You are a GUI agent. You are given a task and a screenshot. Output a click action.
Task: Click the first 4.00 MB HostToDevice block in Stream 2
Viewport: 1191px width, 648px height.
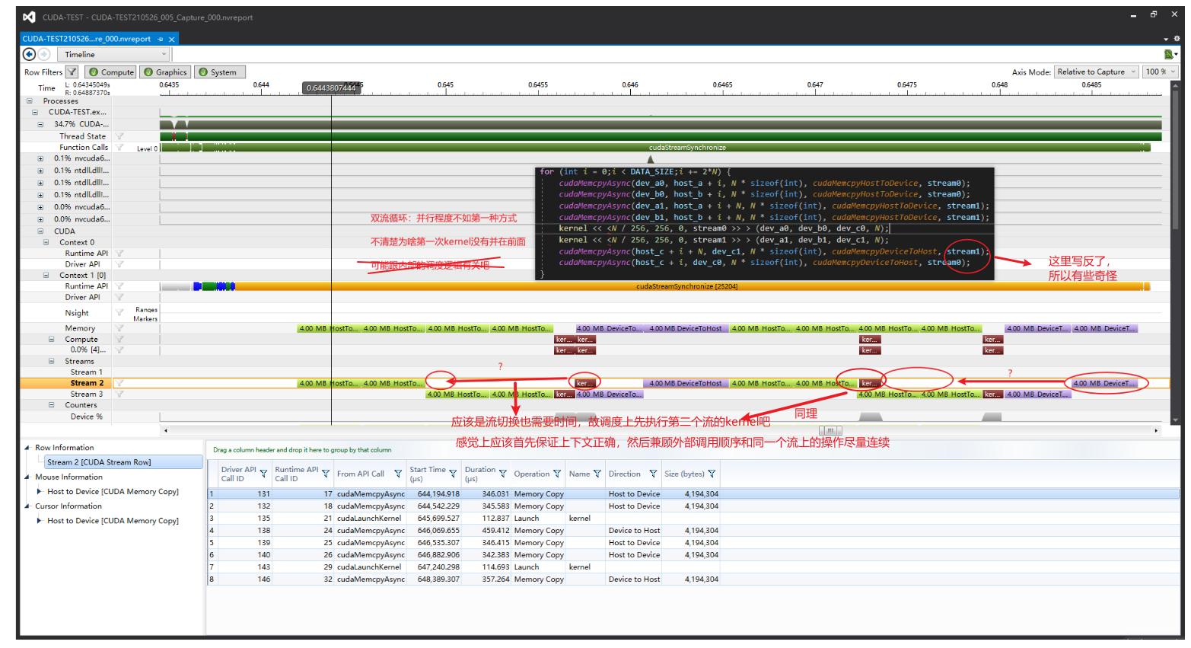coord(329,383)
